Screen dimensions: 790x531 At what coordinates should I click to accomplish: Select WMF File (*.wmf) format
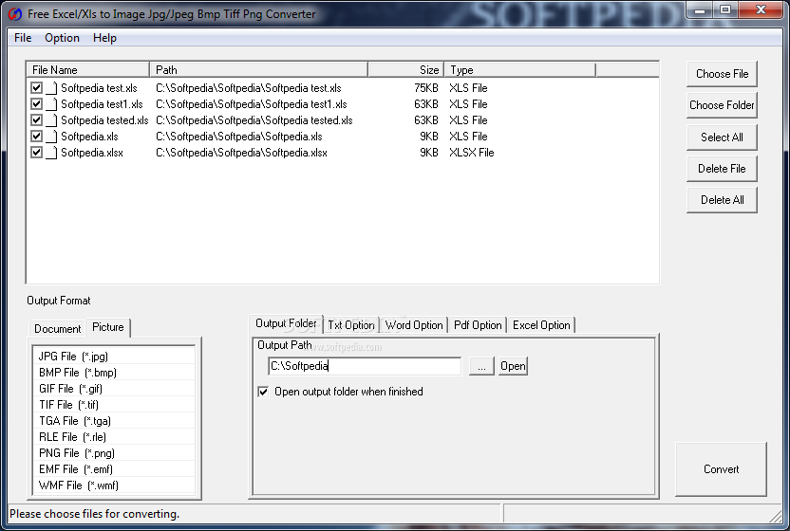114,485
